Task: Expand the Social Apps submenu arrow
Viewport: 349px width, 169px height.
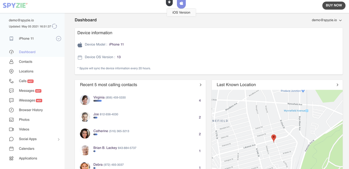Action: (59, 139)
